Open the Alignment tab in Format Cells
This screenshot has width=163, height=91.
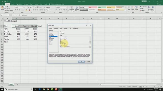(x=56, y=28)
